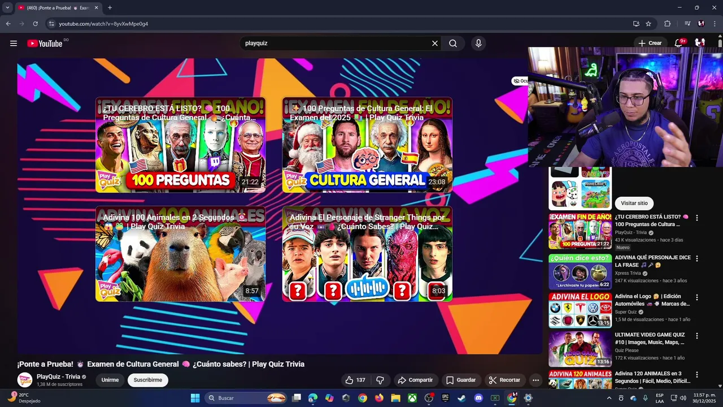Subscribe with the Suscribirme button
Screen dimensions: 723x407
[148, 380]
